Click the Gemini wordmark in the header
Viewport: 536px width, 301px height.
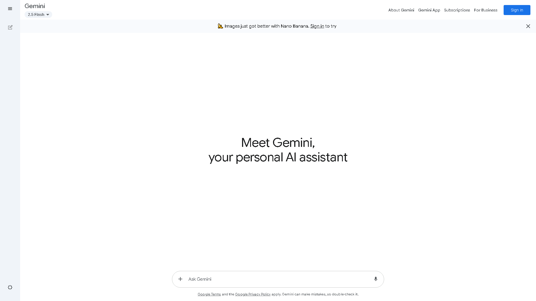coord(35,6)
